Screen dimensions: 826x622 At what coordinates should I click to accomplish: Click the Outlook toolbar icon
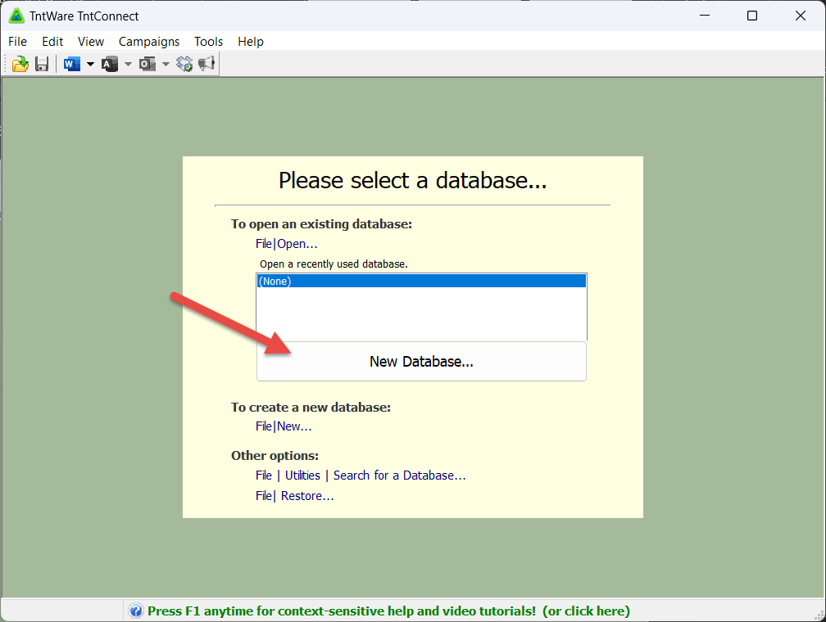147,64
